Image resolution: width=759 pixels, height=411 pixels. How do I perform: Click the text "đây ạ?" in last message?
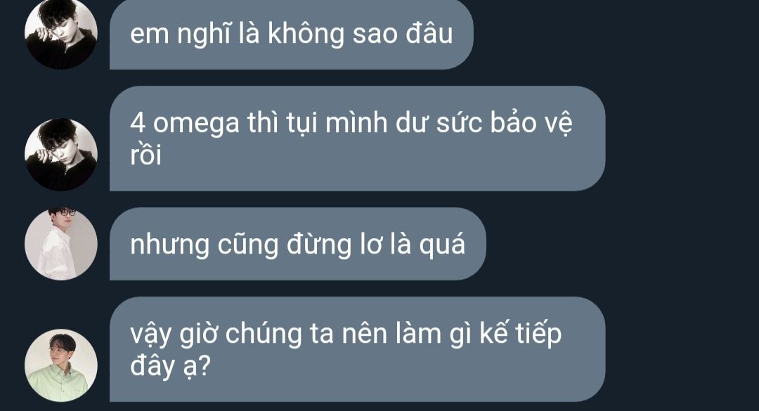pyautogui.click(x=170, y=366)
